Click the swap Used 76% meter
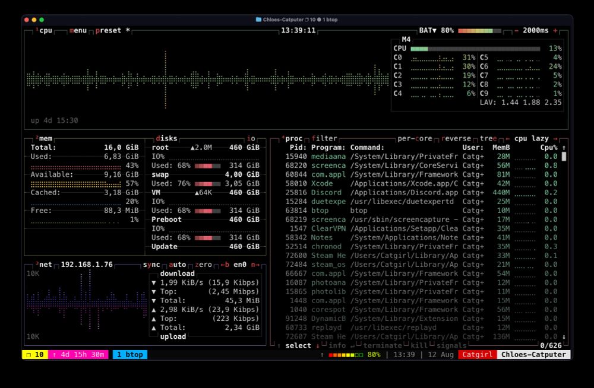This screenshot has width=594, height=388. coord(207,184)
